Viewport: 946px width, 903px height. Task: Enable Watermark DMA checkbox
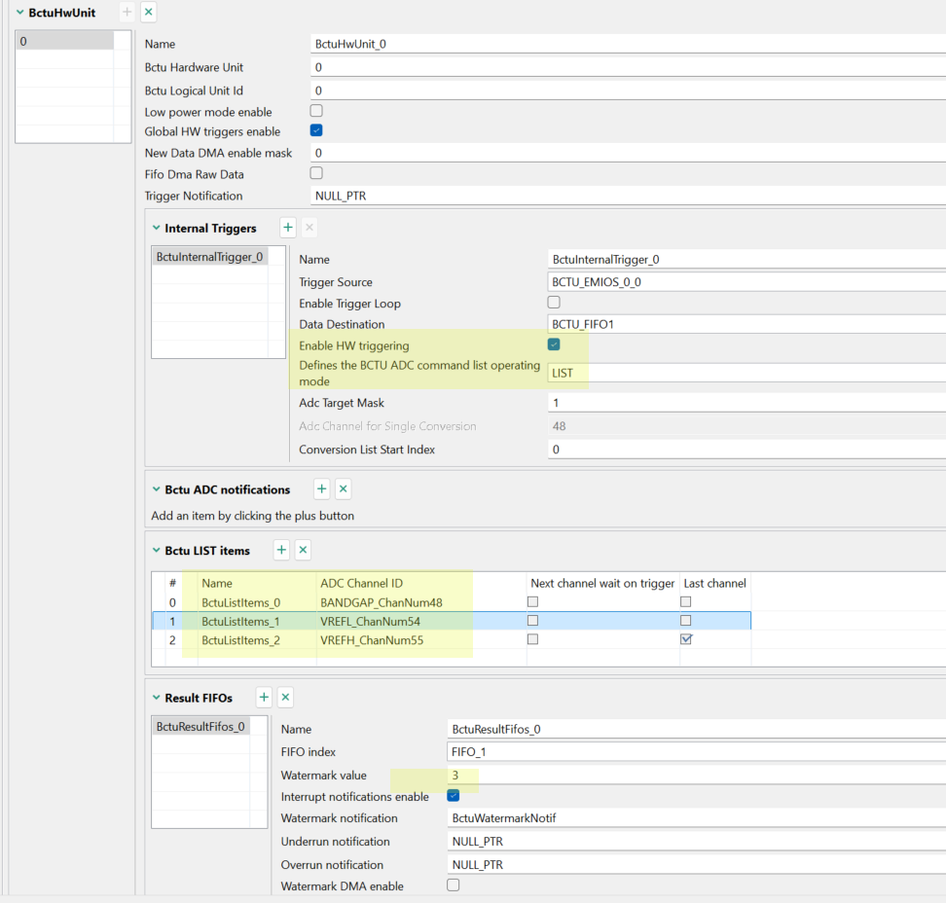click(454, 885)
